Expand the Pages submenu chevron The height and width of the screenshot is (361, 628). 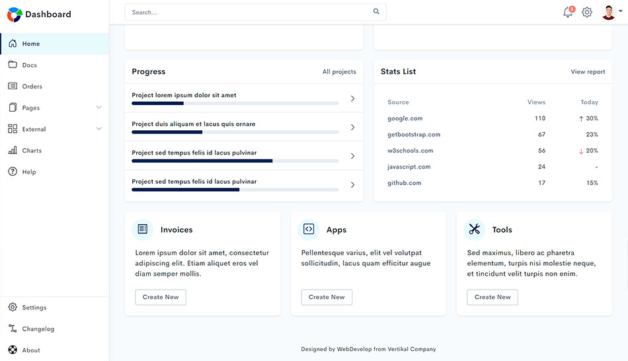[99, 107]
